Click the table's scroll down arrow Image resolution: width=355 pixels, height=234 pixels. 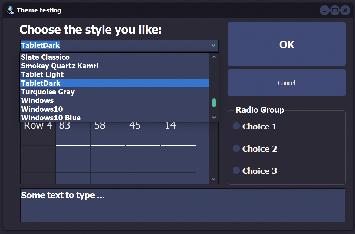tap(213, 179)
